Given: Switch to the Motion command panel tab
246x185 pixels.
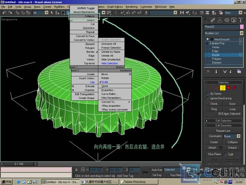Looking at the screenshot, I should (227, 20).
